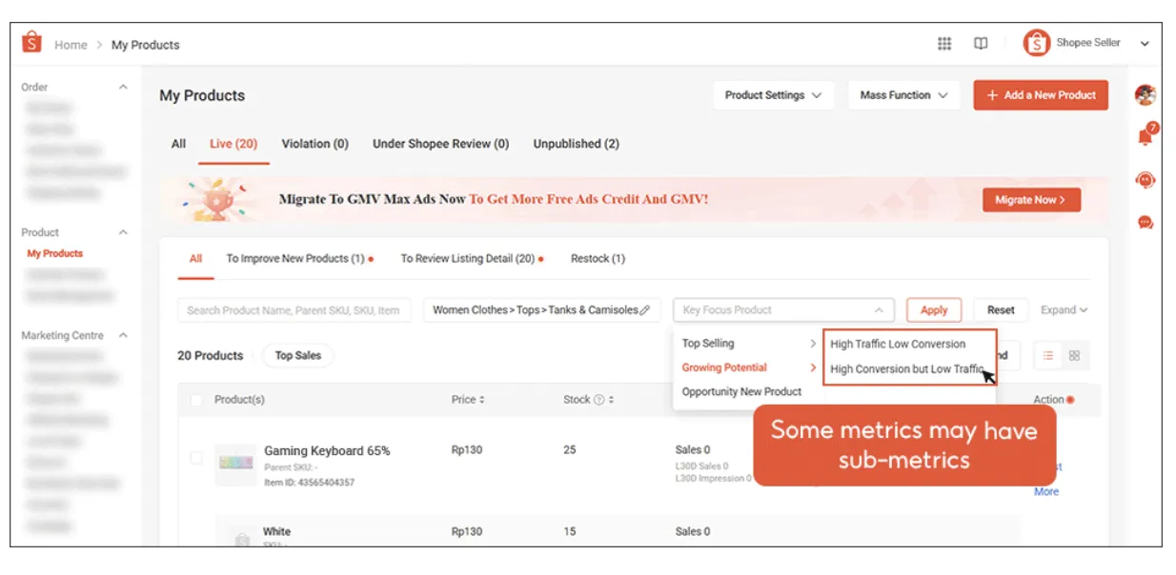Collapse the Key Focus Product dropdown
The image size is (1176, 575).
point(878,310)
